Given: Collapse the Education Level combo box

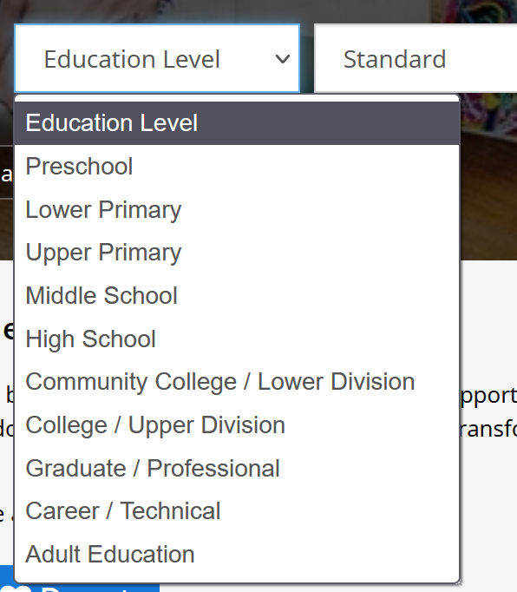Looking at the screenshot, I should click(x=157, y=58).
